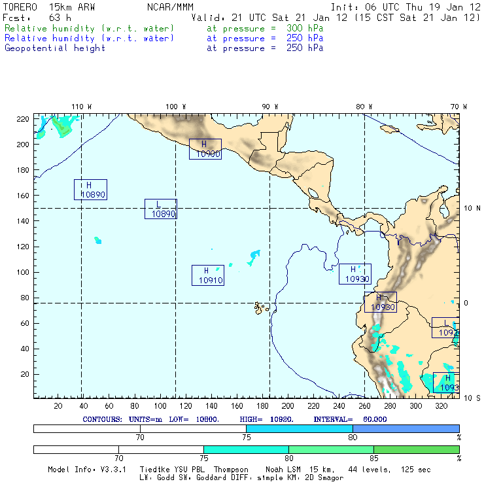Click the H 10910 label box
Screen dimensions: 484x484
coord(208,275)
